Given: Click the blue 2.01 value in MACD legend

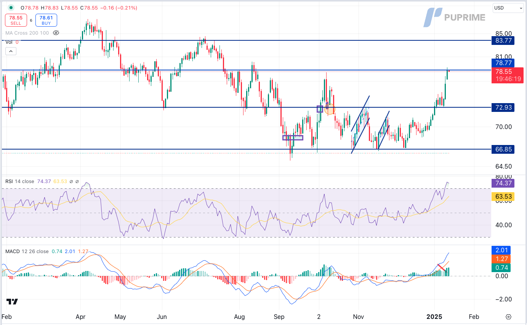Looking at the screenshot, I should 70,251.
